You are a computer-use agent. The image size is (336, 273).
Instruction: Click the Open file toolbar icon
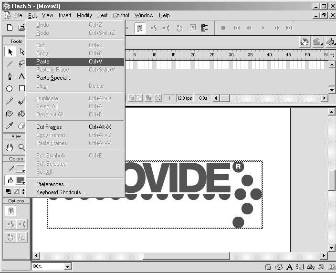tap(21, 28)
